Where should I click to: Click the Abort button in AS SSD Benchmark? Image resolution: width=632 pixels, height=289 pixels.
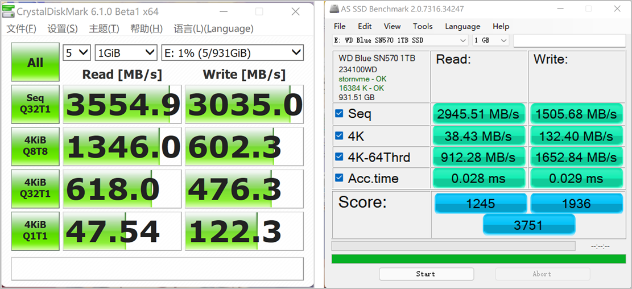click(x=542, y=274)
